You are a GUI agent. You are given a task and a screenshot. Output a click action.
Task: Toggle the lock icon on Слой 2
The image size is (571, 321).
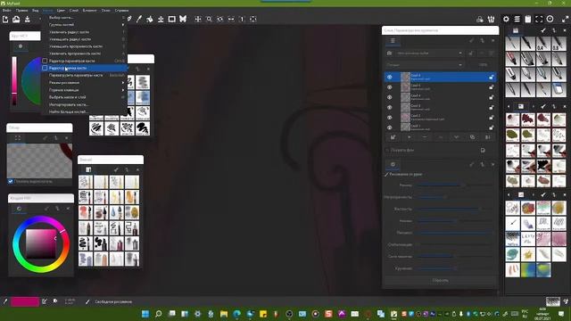pyautogui.click(x=492, y=117)
